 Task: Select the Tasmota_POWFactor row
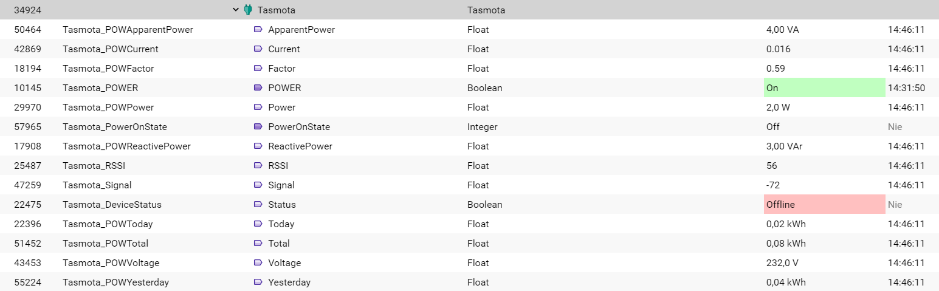[x=469, y=68]
